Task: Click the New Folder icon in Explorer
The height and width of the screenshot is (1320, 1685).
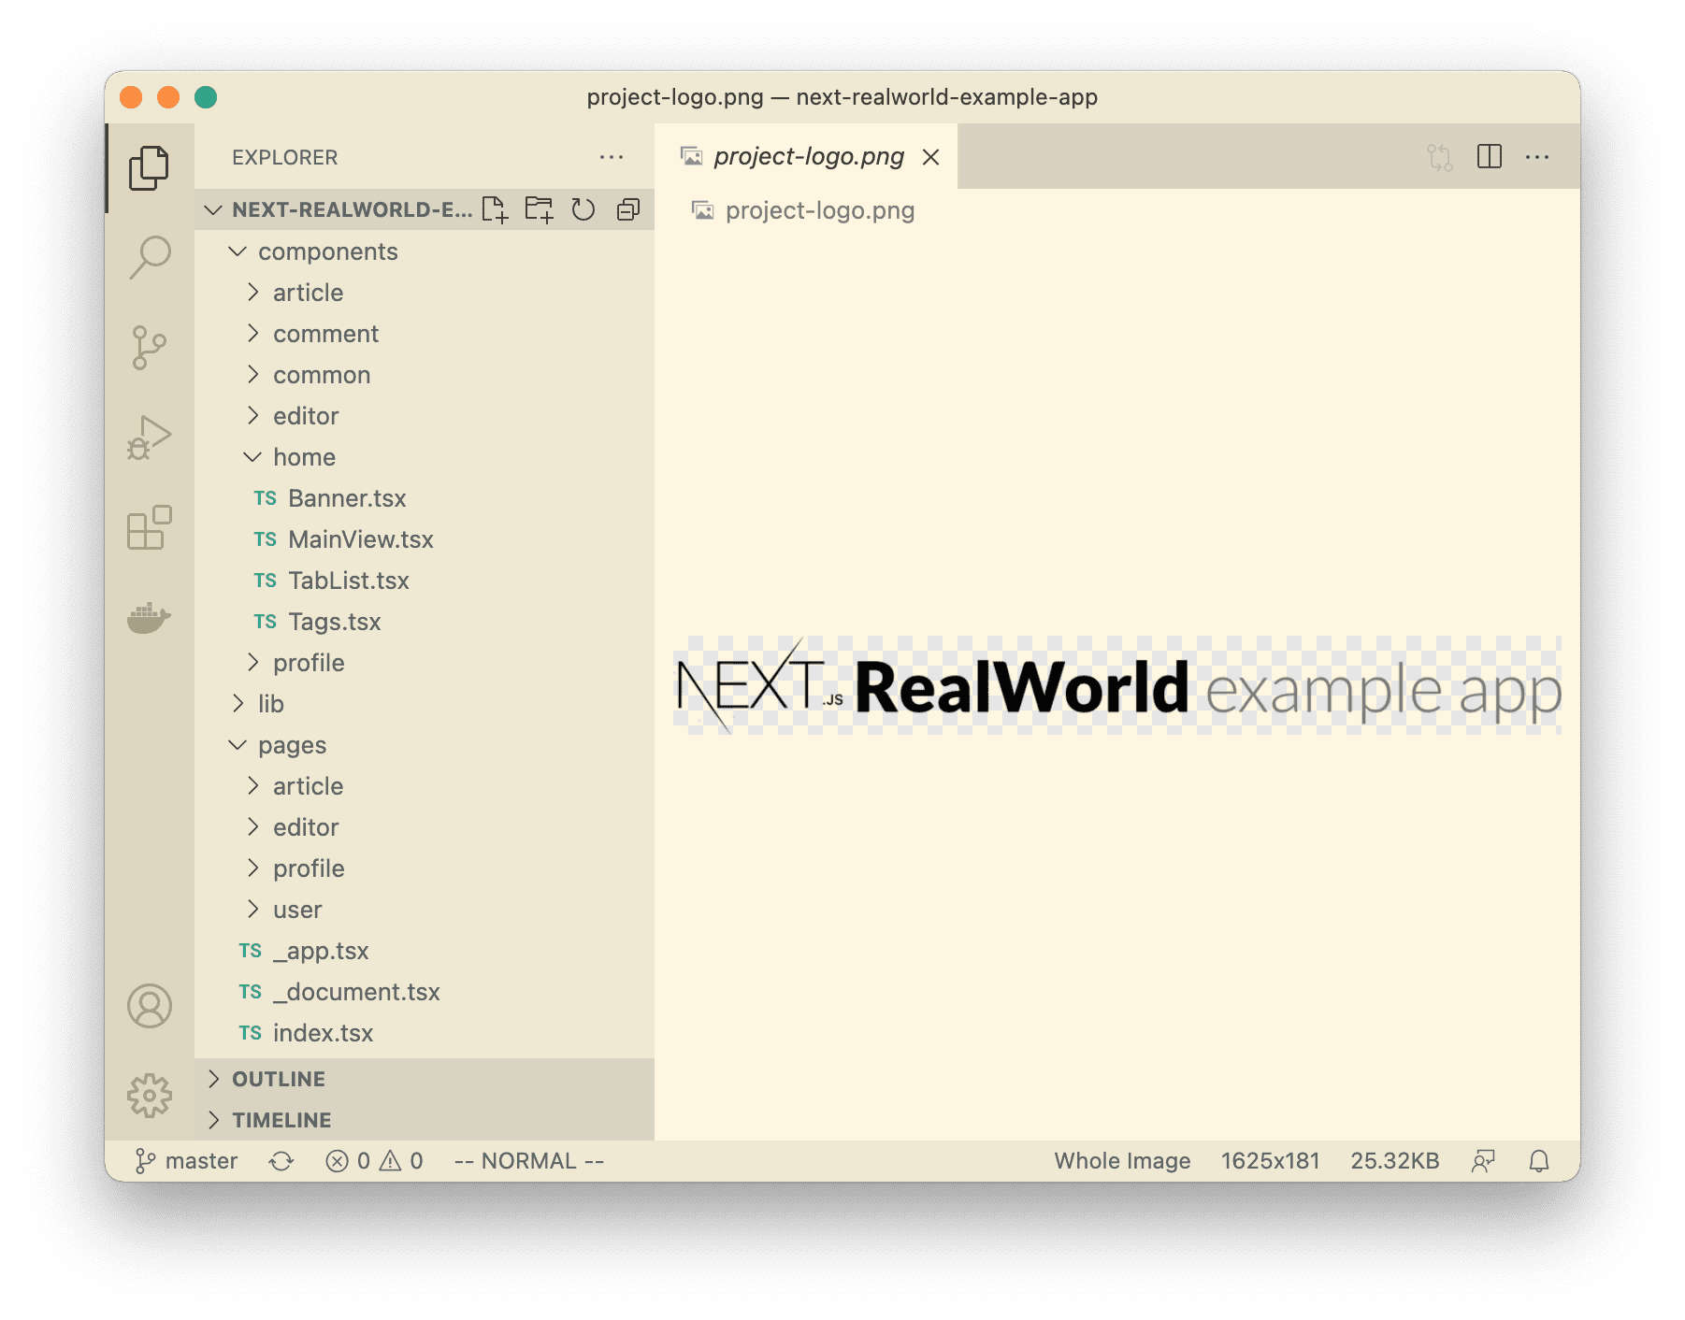Action: [x=539, y=209]
